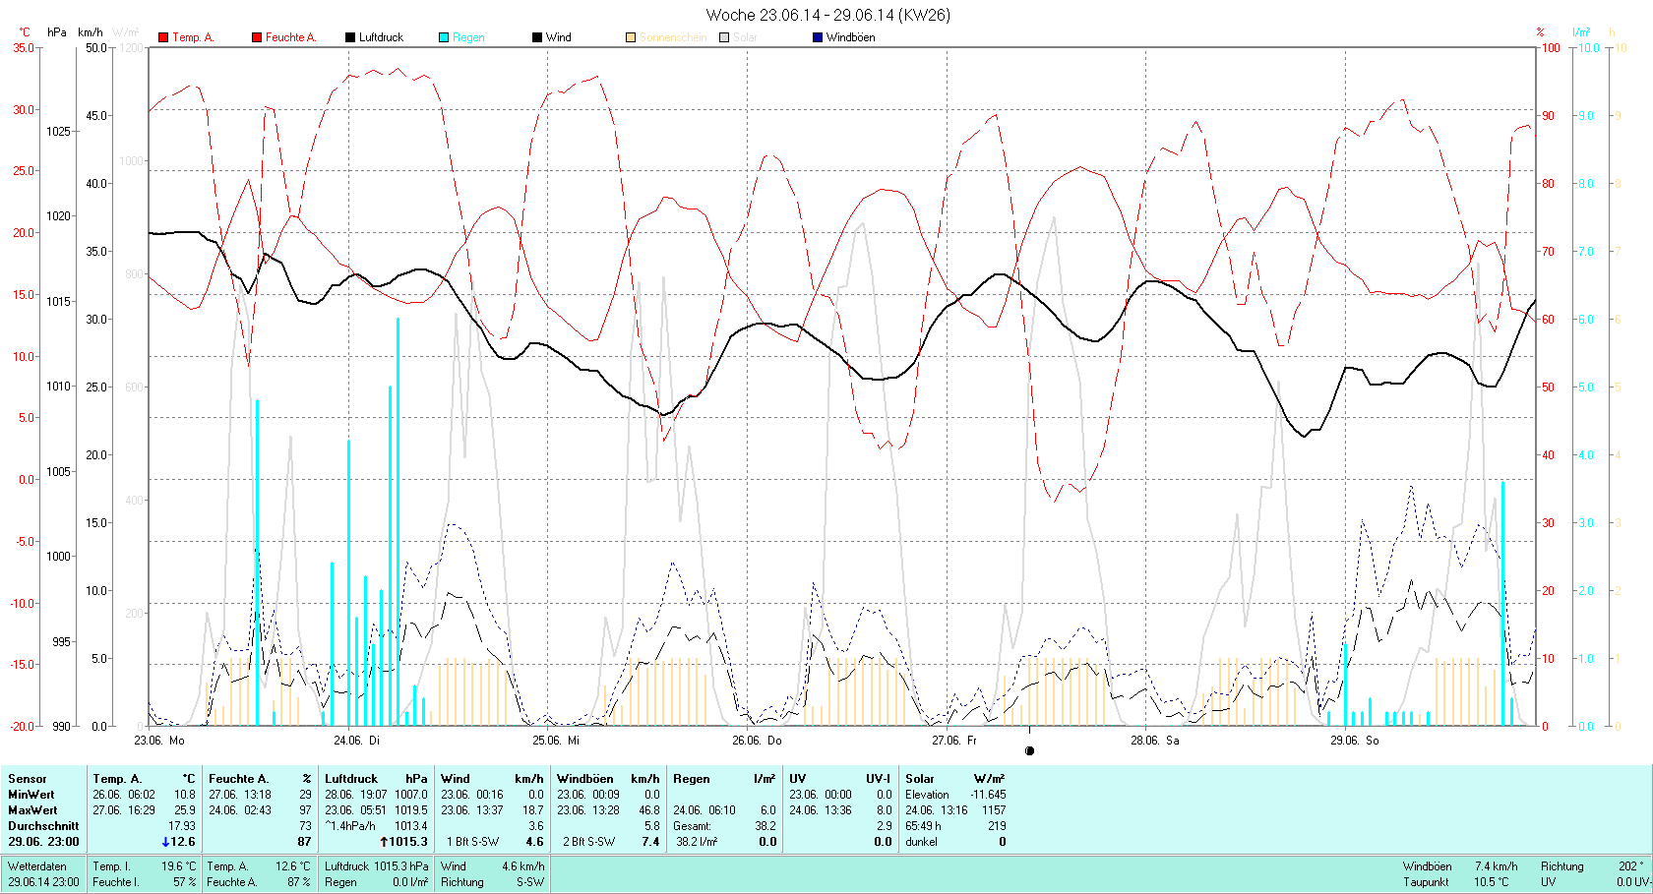Click the Gesamt rain total label
1653x894 pixels.
coord(693,826)
